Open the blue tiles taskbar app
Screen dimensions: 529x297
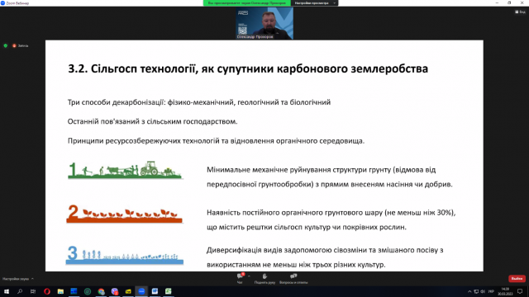pos(74,291)
